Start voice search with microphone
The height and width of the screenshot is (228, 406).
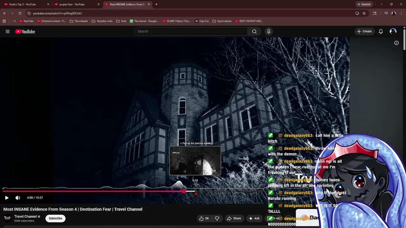click(269, 31)
